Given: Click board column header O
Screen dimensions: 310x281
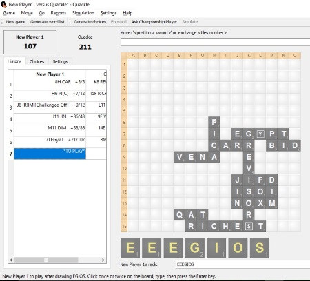Looking at the screenshot, I should [295, 56].
